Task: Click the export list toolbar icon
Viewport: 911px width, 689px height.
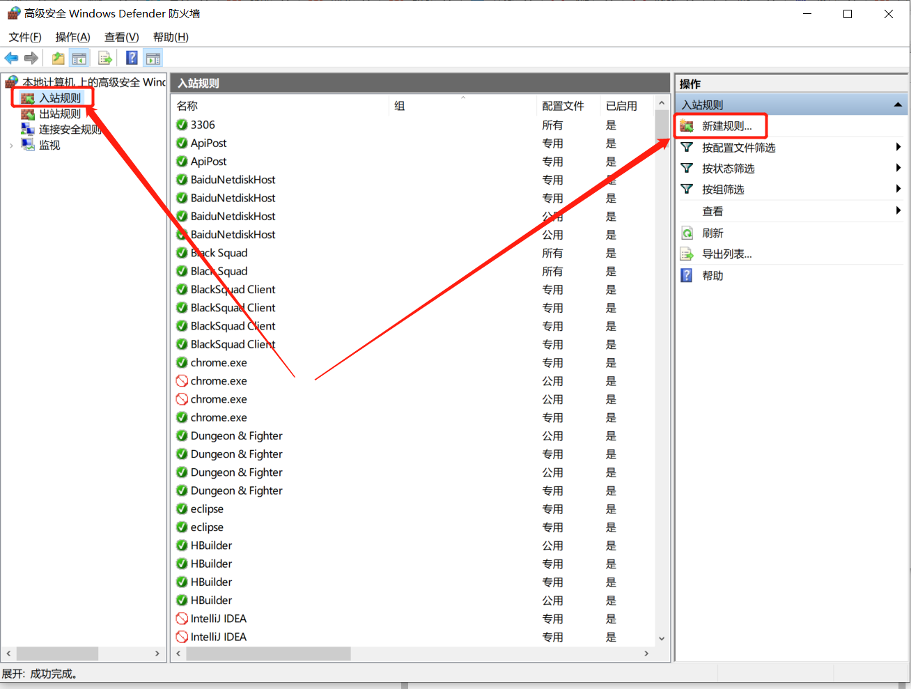Action: 105,58
